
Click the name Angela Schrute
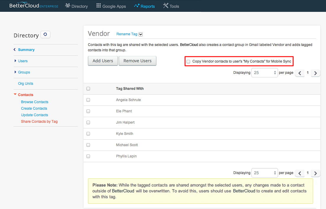tap(128, 100)
